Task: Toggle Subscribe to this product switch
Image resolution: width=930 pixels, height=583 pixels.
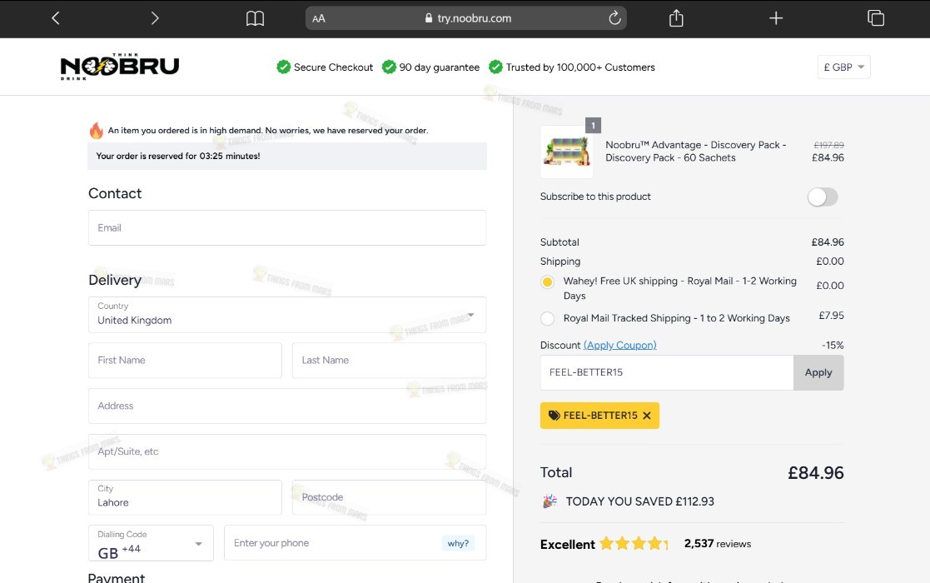Action: point(823,197)
